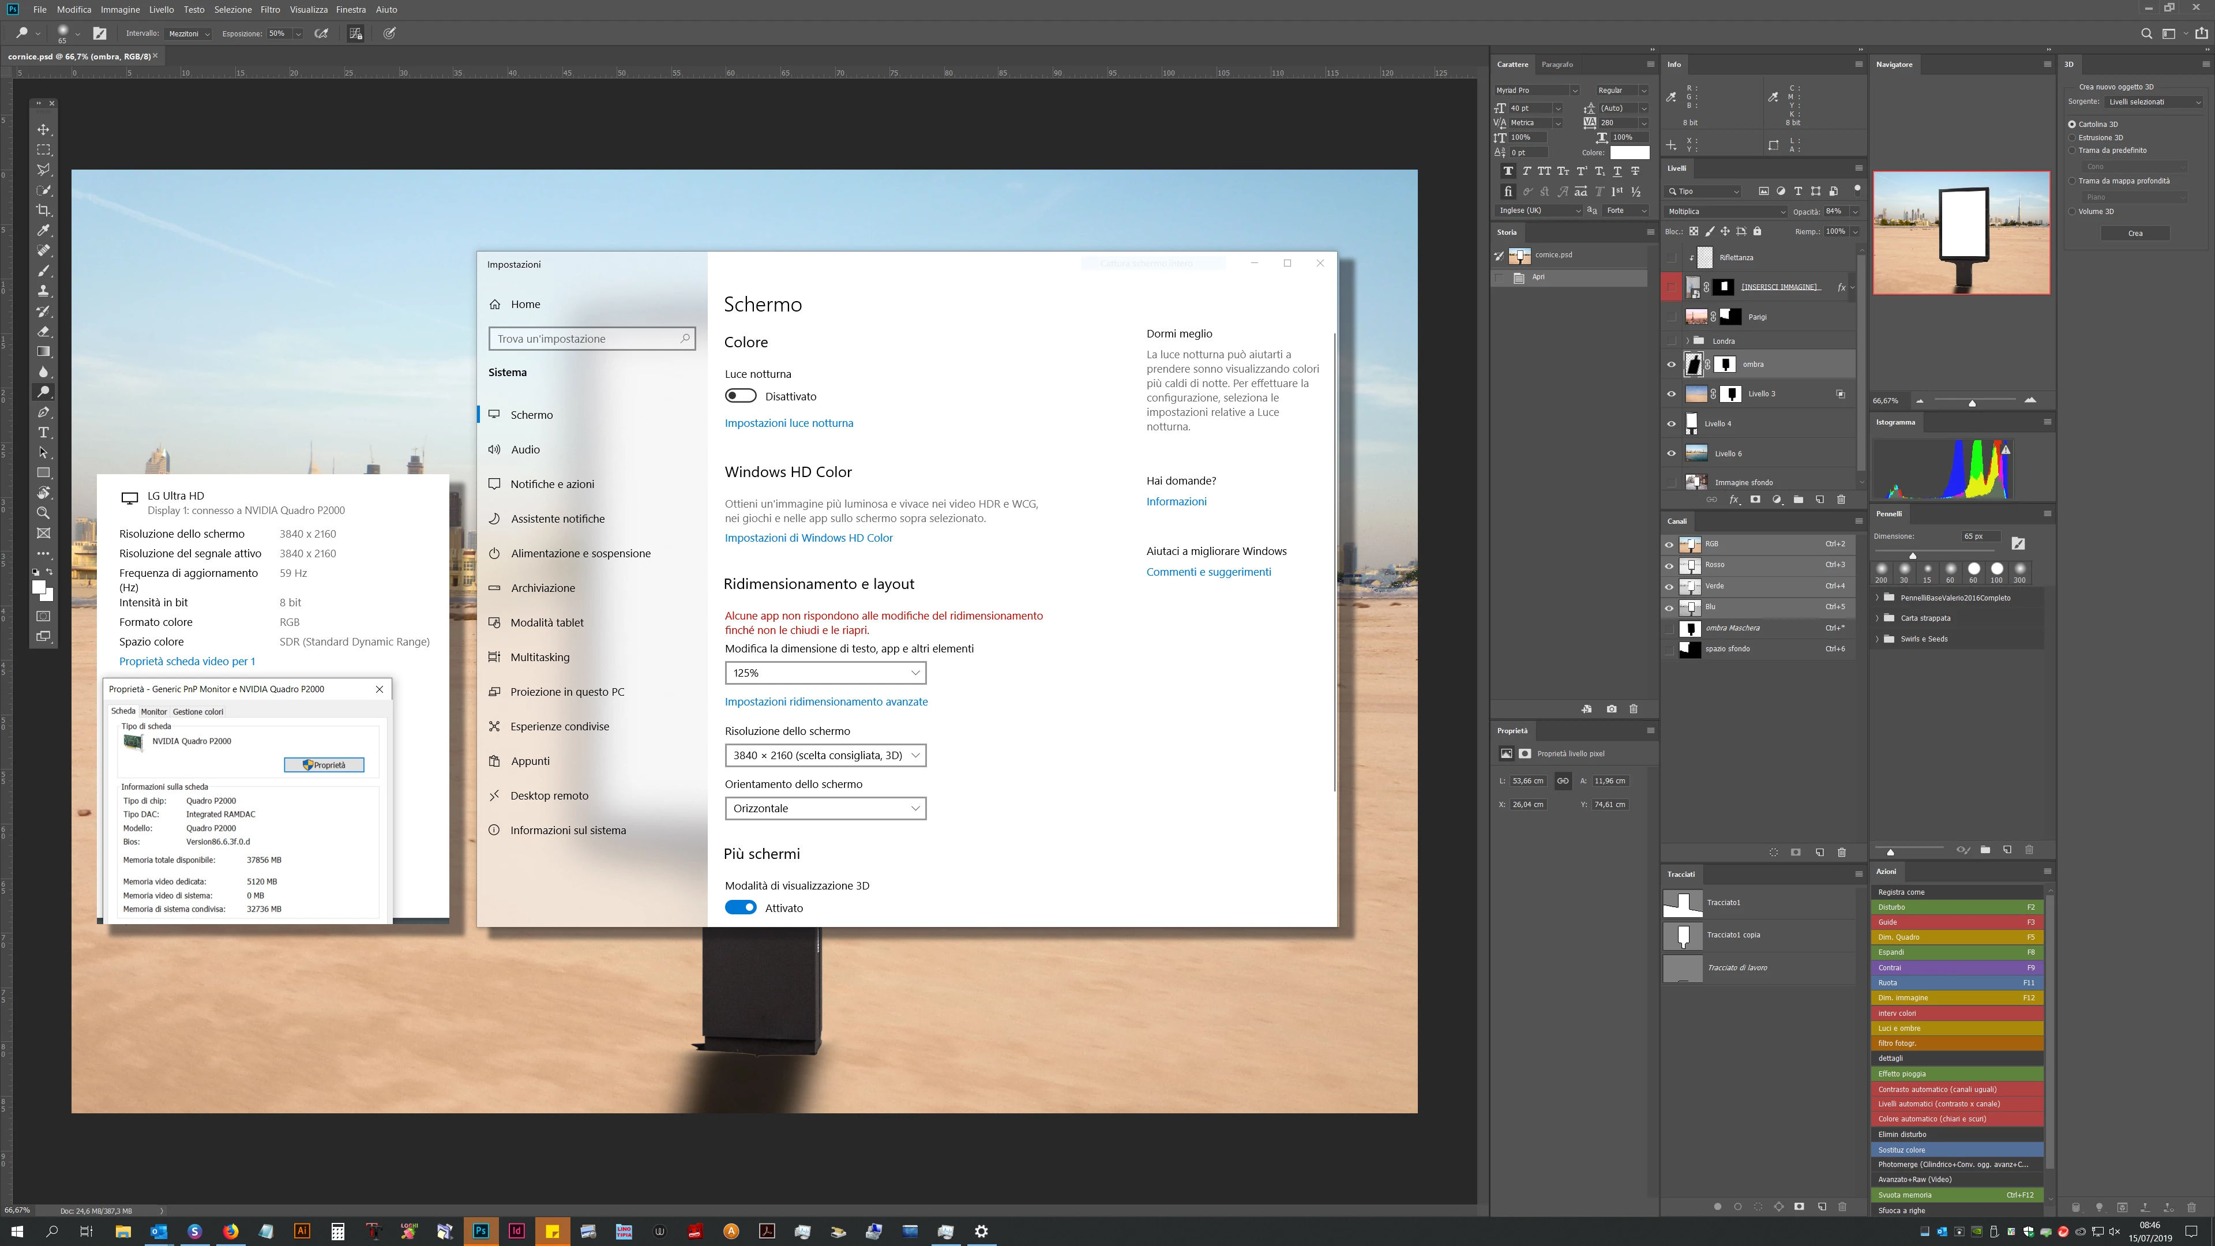The height and width of the screenshot is (1246, 2215).
Task: Choose the Eraser tool
Action: point(43,331)
